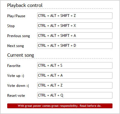Click into the Next song hotkey field

coord(75,46)
